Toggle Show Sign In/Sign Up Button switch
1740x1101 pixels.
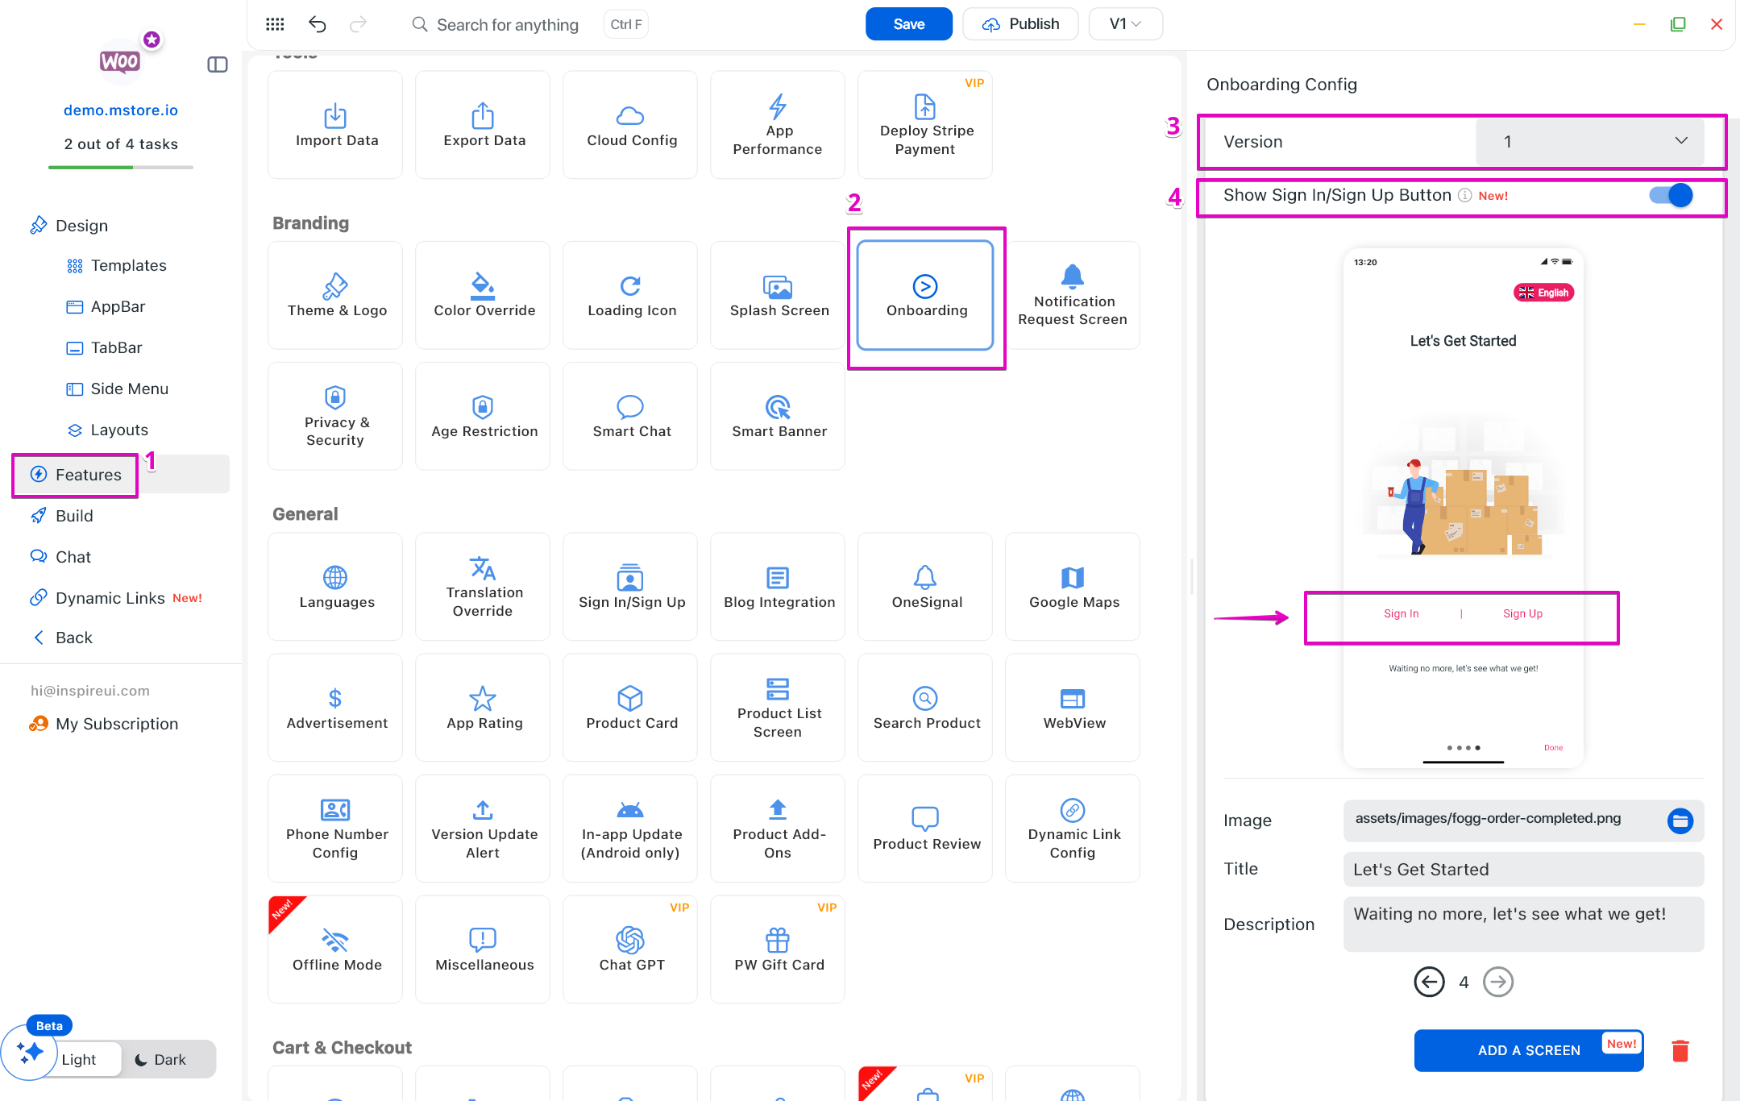1671,196
